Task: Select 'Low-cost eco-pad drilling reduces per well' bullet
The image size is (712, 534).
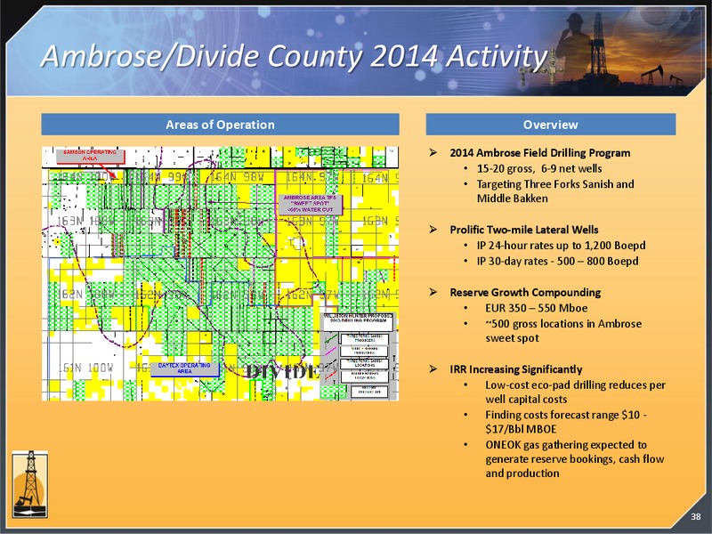Action: [x=575, y=392]
